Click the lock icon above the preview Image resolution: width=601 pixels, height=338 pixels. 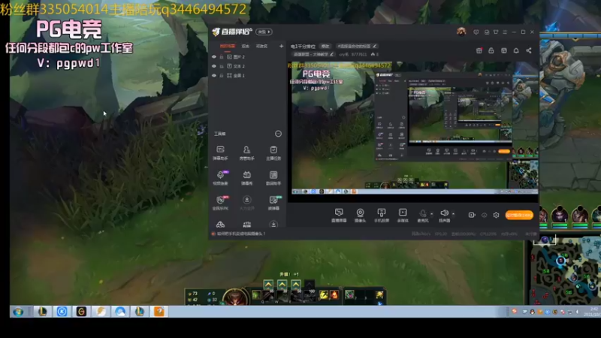491,50
